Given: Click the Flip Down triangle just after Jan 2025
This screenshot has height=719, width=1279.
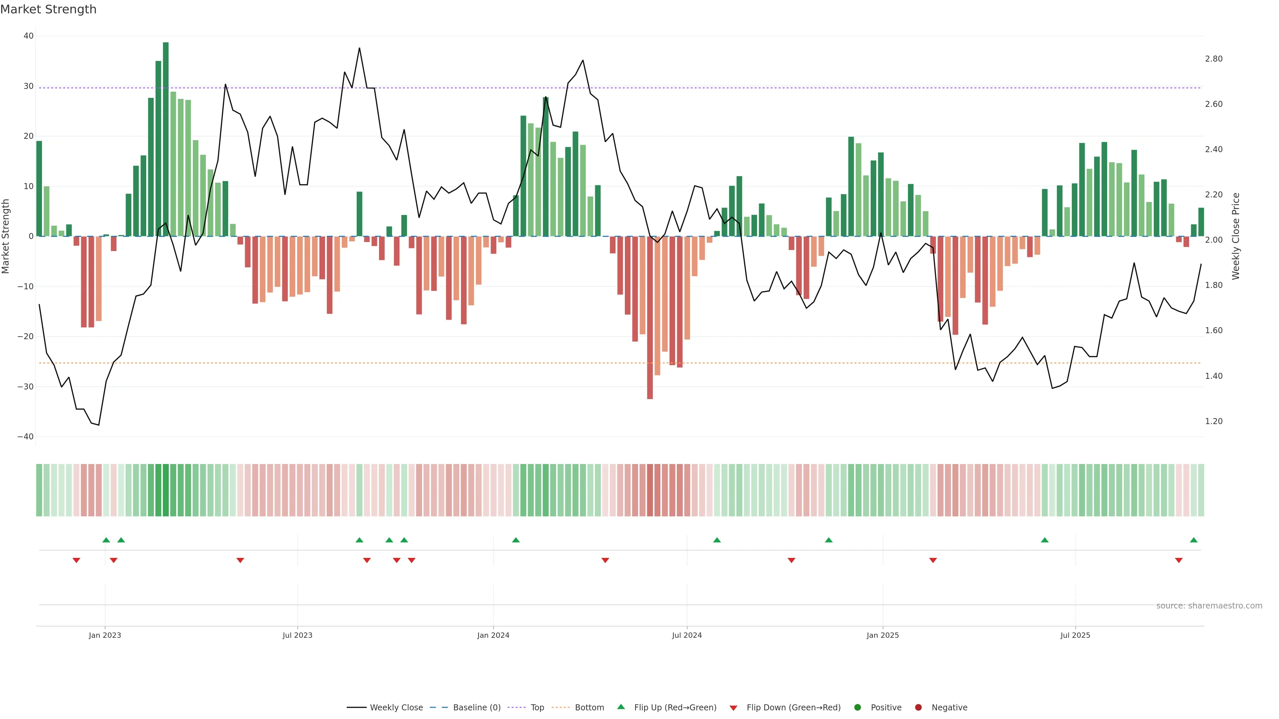Looking at the screenshot, I should tap(933, 560).
